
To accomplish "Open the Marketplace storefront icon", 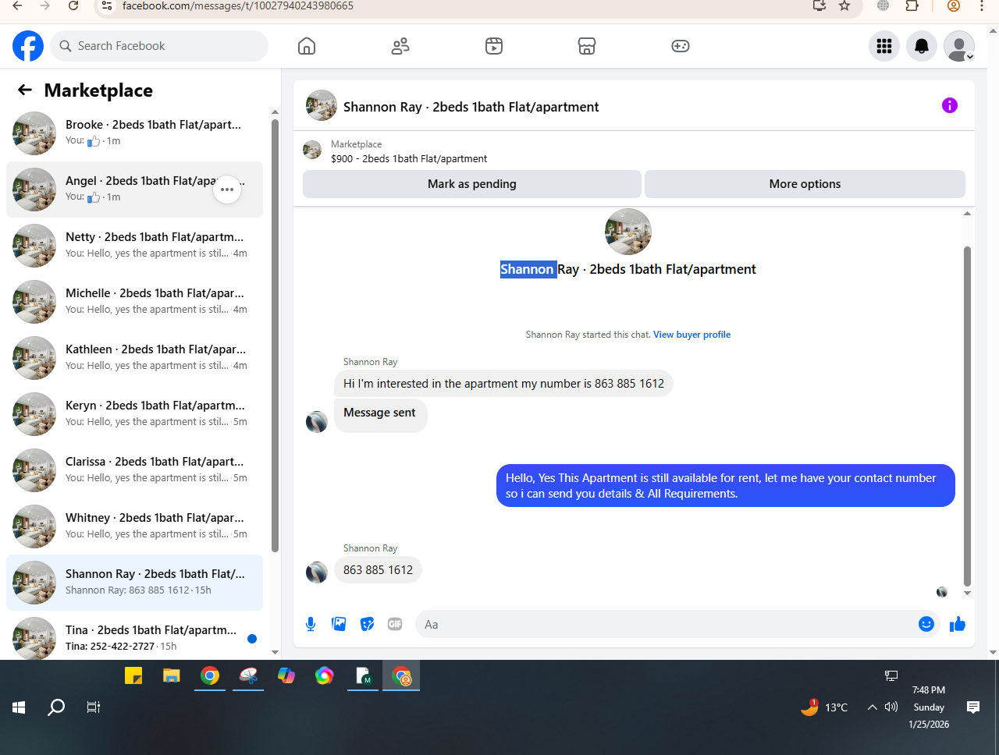I will tap(587, 46).
